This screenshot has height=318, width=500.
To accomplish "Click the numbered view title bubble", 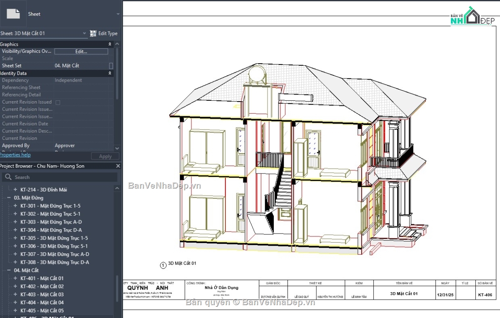I will (x=163, y=265).
